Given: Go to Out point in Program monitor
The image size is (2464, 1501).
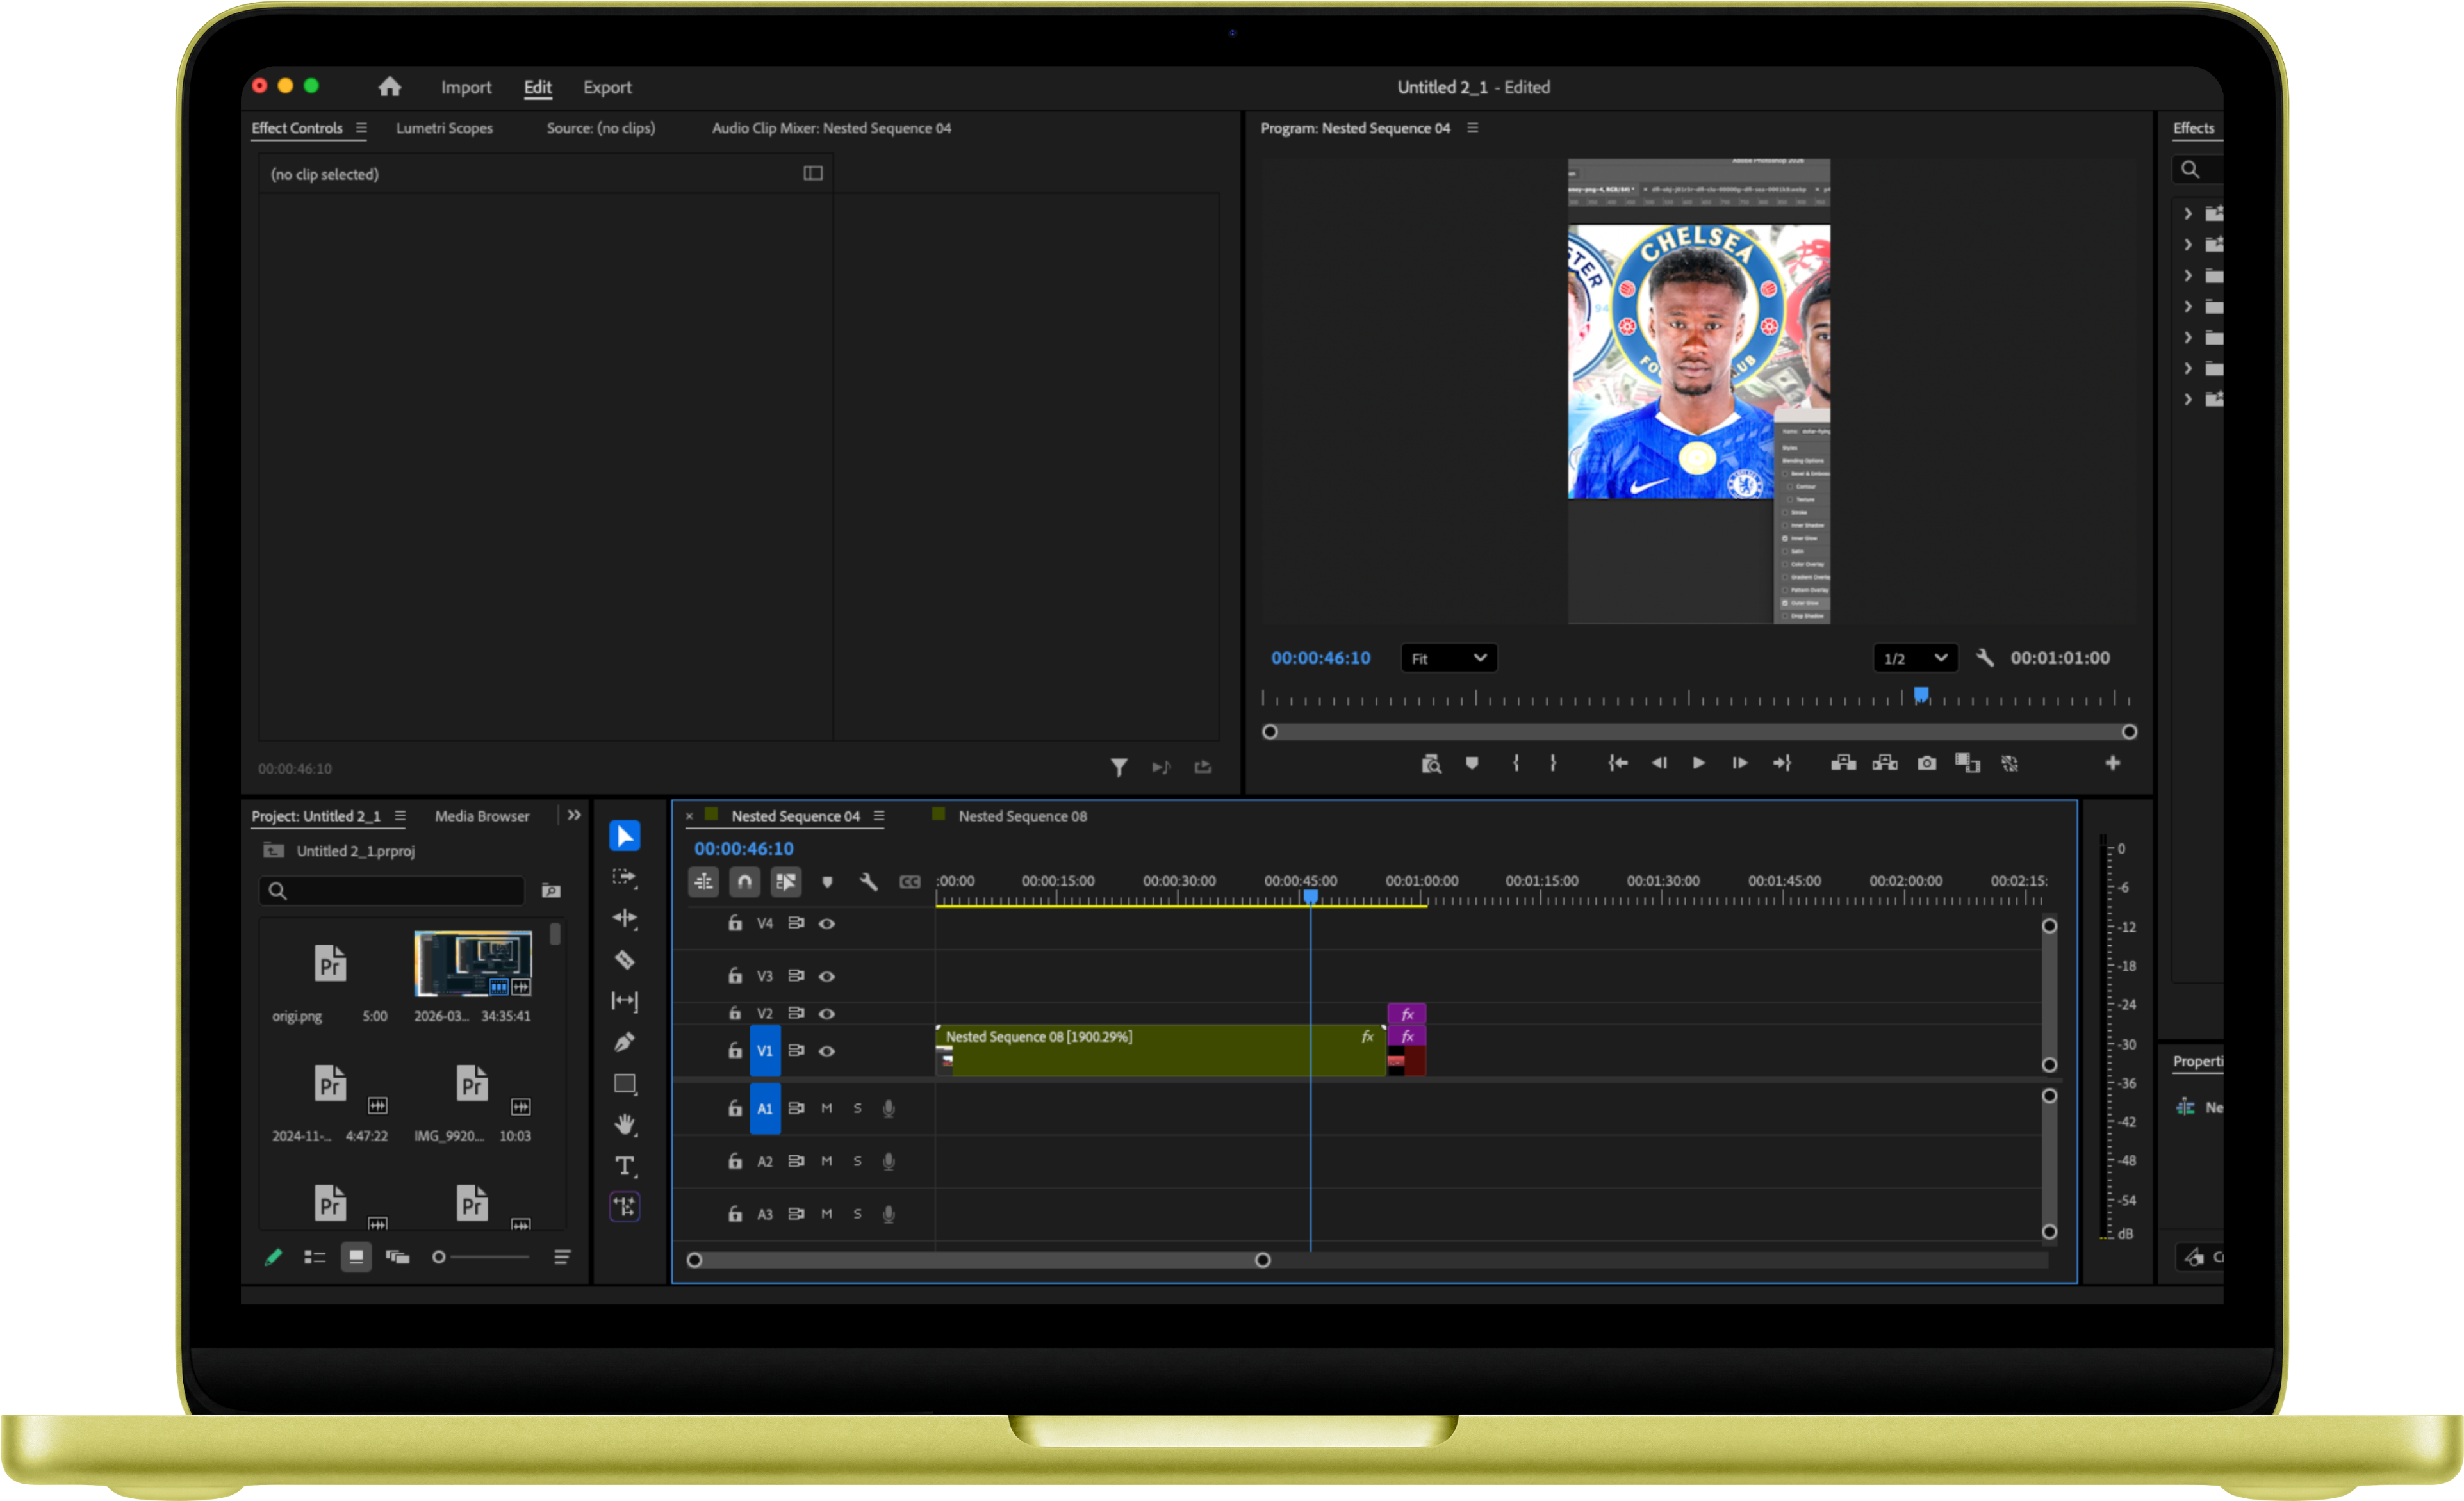Looking at the screenshot, I should click(x=1782, y=763).
